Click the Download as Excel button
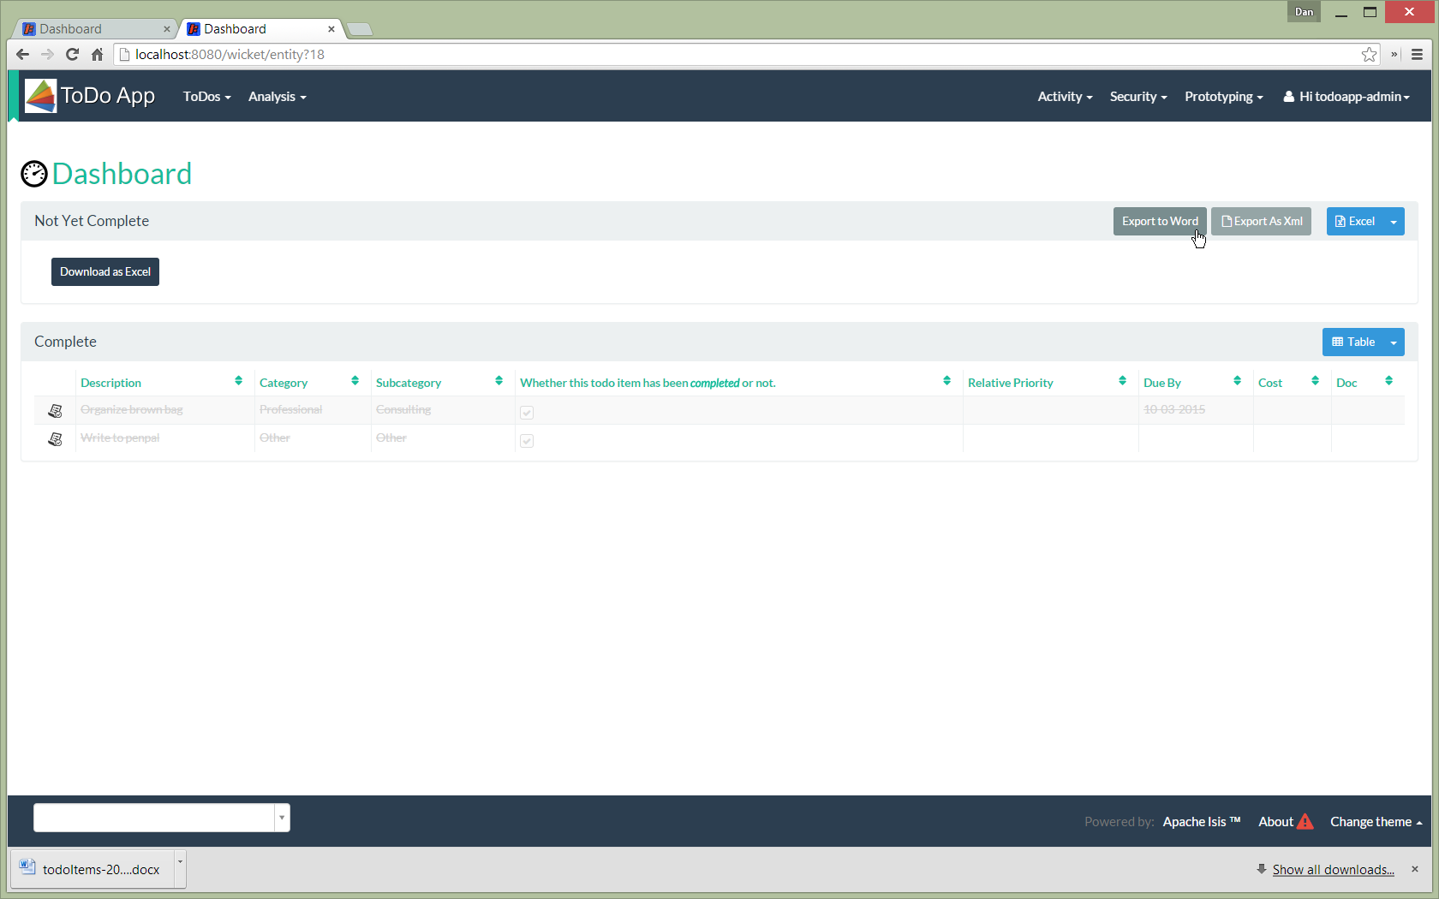 click(105, 272)
